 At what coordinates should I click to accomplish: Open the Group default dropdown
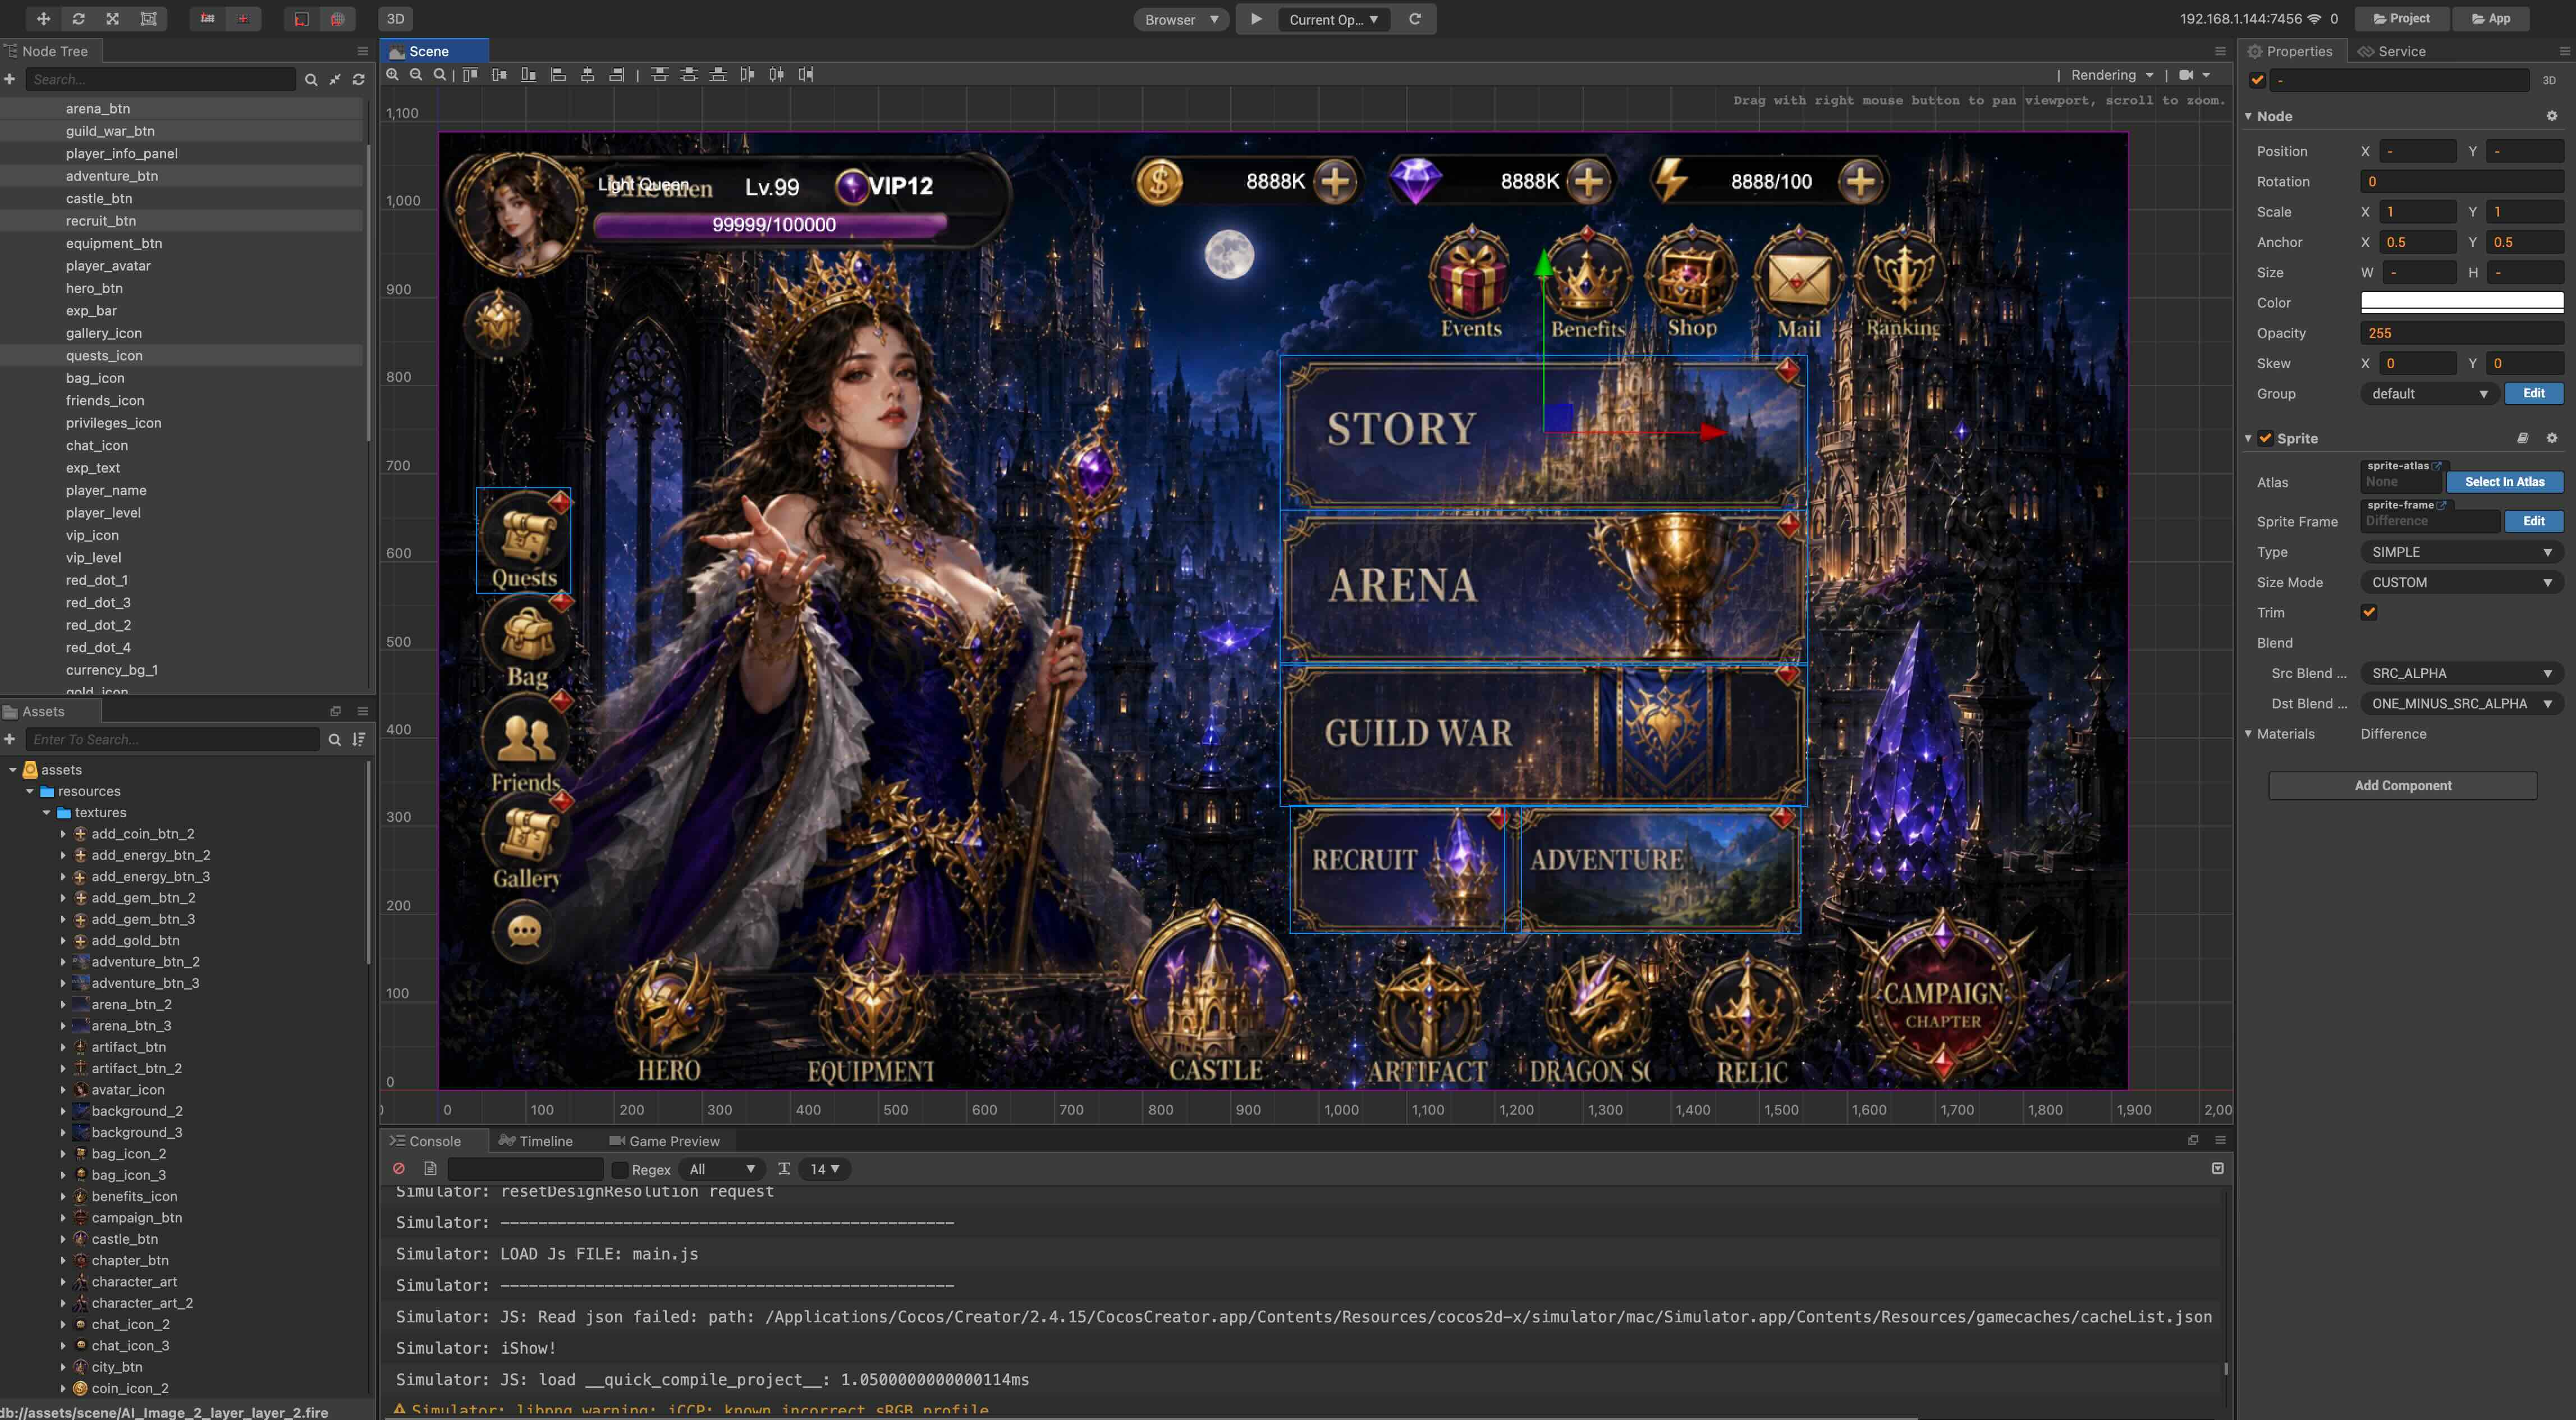coord(2429,393)
